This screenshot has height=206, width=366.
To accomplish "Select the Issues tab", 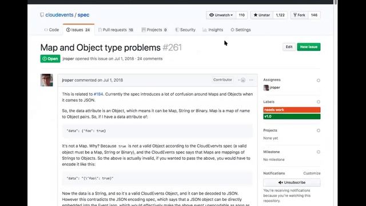I will [x=78, y=30].
